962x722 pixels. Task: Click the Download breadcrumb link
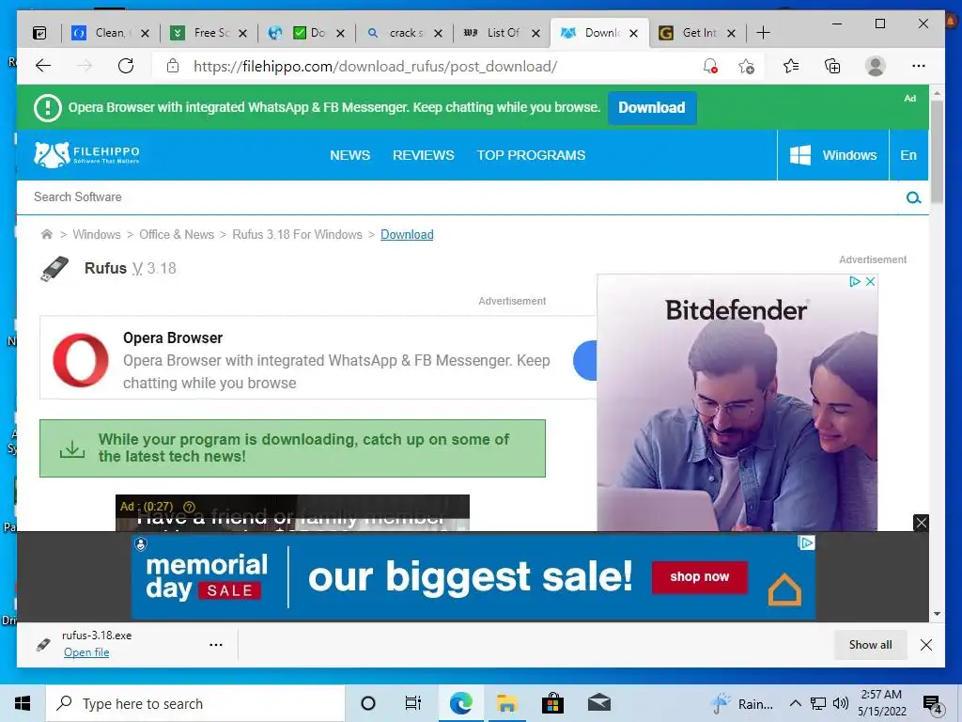pos(407,234)
